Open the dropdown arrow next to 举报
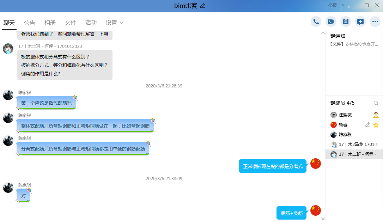 click(x=345, y=5)
